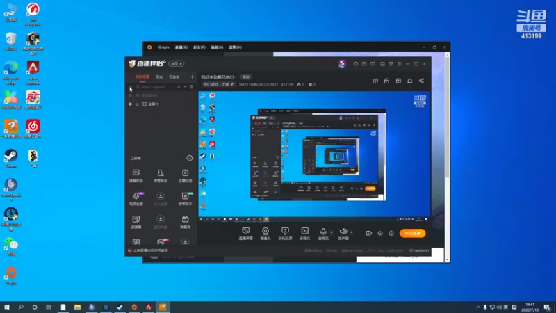Screen dimensions: 556x313
Task: Add a 摄像头 camera source
Action: 265,234
